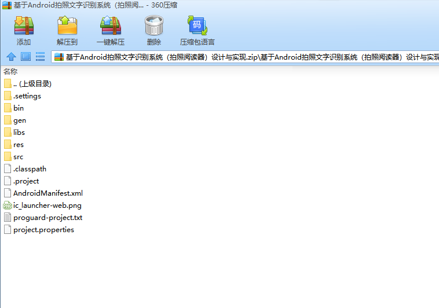The height and width of the screenshot is (308, 439).
Task: Go up one level with blue arrow
Action: pyautogui.click(x=11, y=57)
